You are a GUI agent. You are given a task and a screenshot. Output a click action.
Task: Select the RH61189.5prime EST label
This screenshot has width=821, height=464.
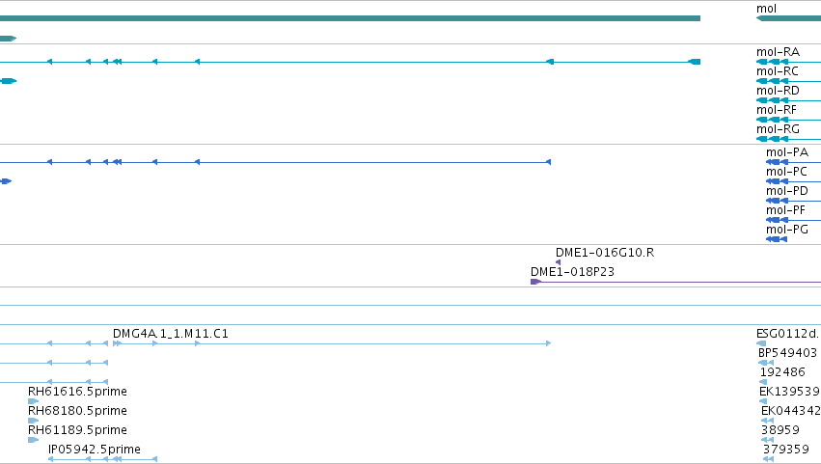click(77, 430)
